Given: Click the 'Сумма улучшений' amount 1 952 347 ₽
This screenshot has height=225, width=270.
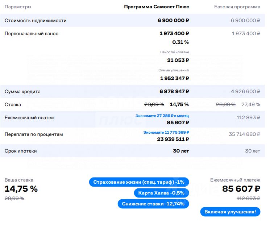Looking at the screenshot, I should coord(175,78).
